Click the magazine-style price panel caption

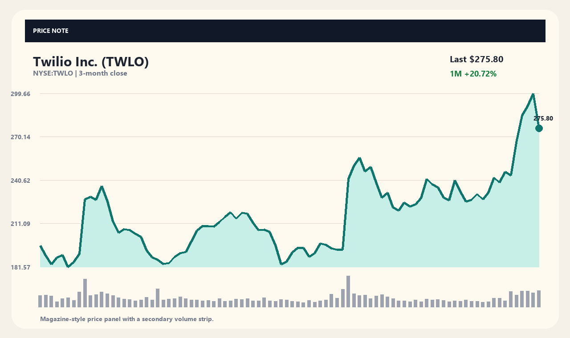click(x=127, y=319)
